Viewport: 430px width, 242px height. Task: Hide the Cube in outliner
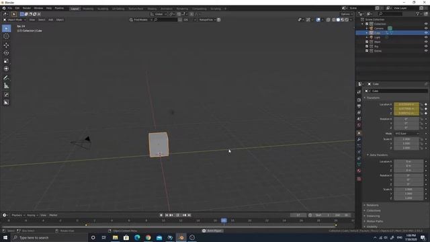[x=426, y=33]
